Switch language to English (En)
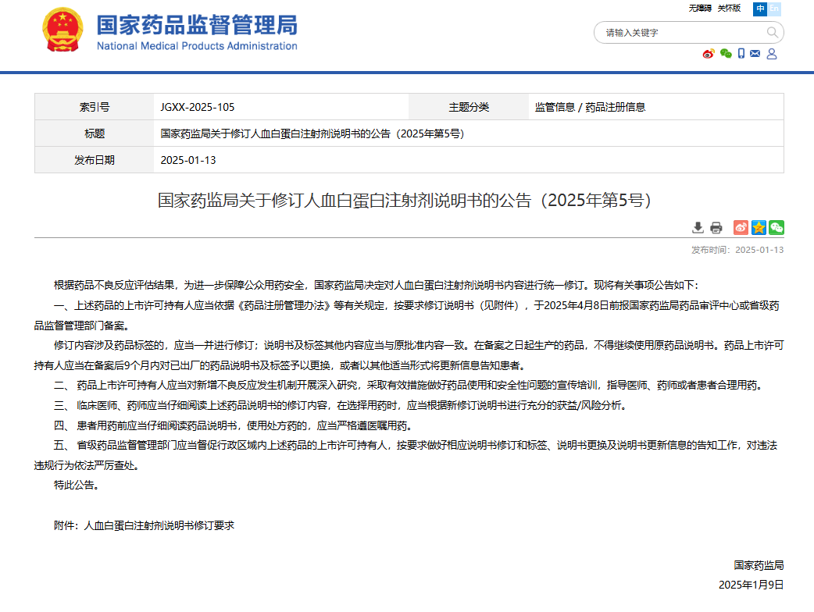 click(x=775, y=9)
